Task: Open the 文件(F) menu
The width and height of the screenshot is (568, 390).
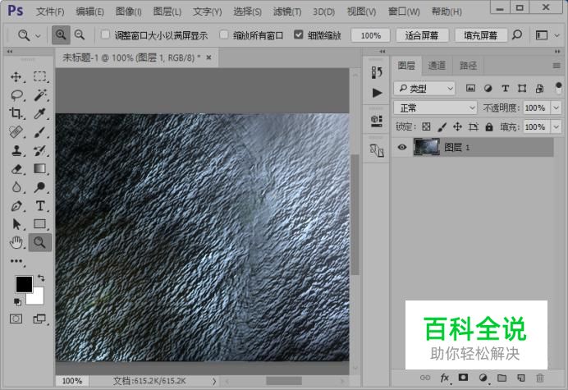Action: (50, 11)
